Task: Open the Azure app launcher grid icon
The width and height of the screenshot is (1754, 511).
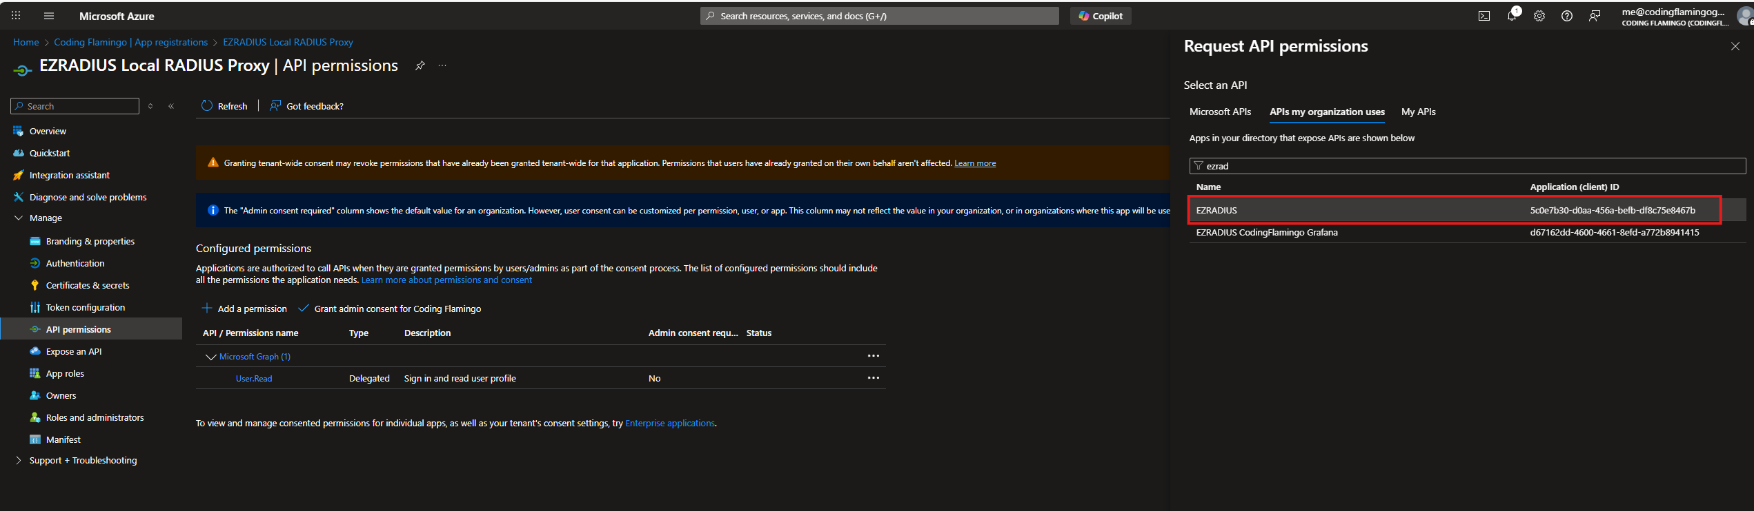Action: click(x=16, y=15)
